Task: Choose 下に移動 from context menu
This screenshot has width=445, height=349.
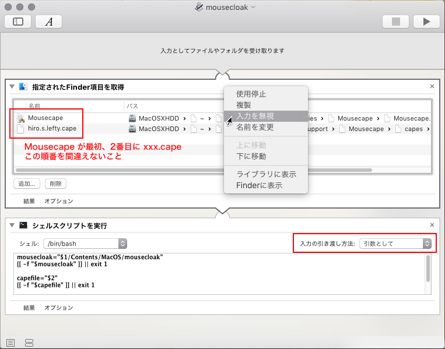Action: 265,156
